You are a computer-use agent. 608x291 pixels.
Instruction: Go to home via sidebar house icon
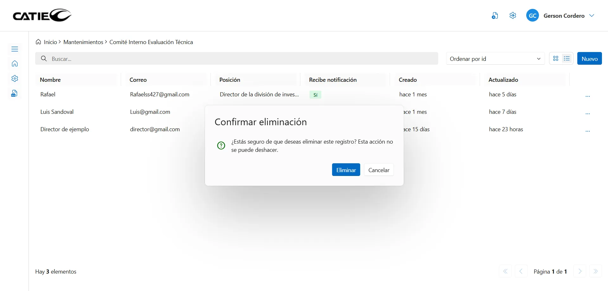15,64
